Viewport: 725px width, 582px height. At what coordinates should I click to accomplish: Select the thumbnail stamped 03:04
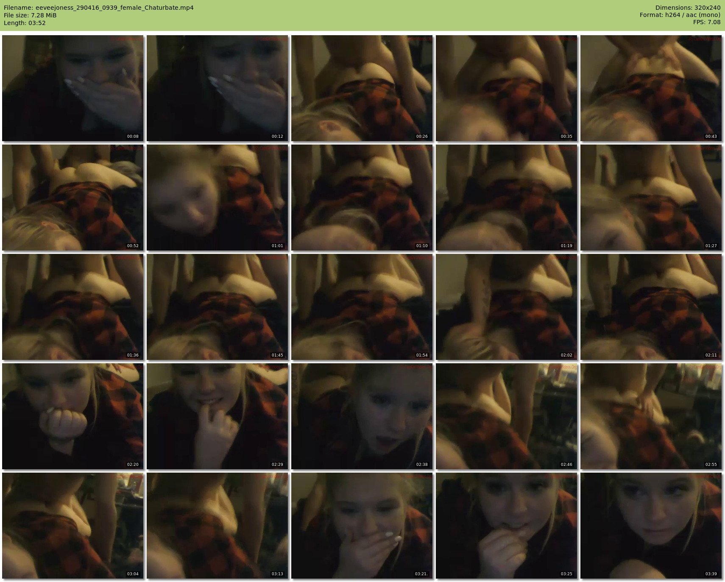tap(73, 526)
